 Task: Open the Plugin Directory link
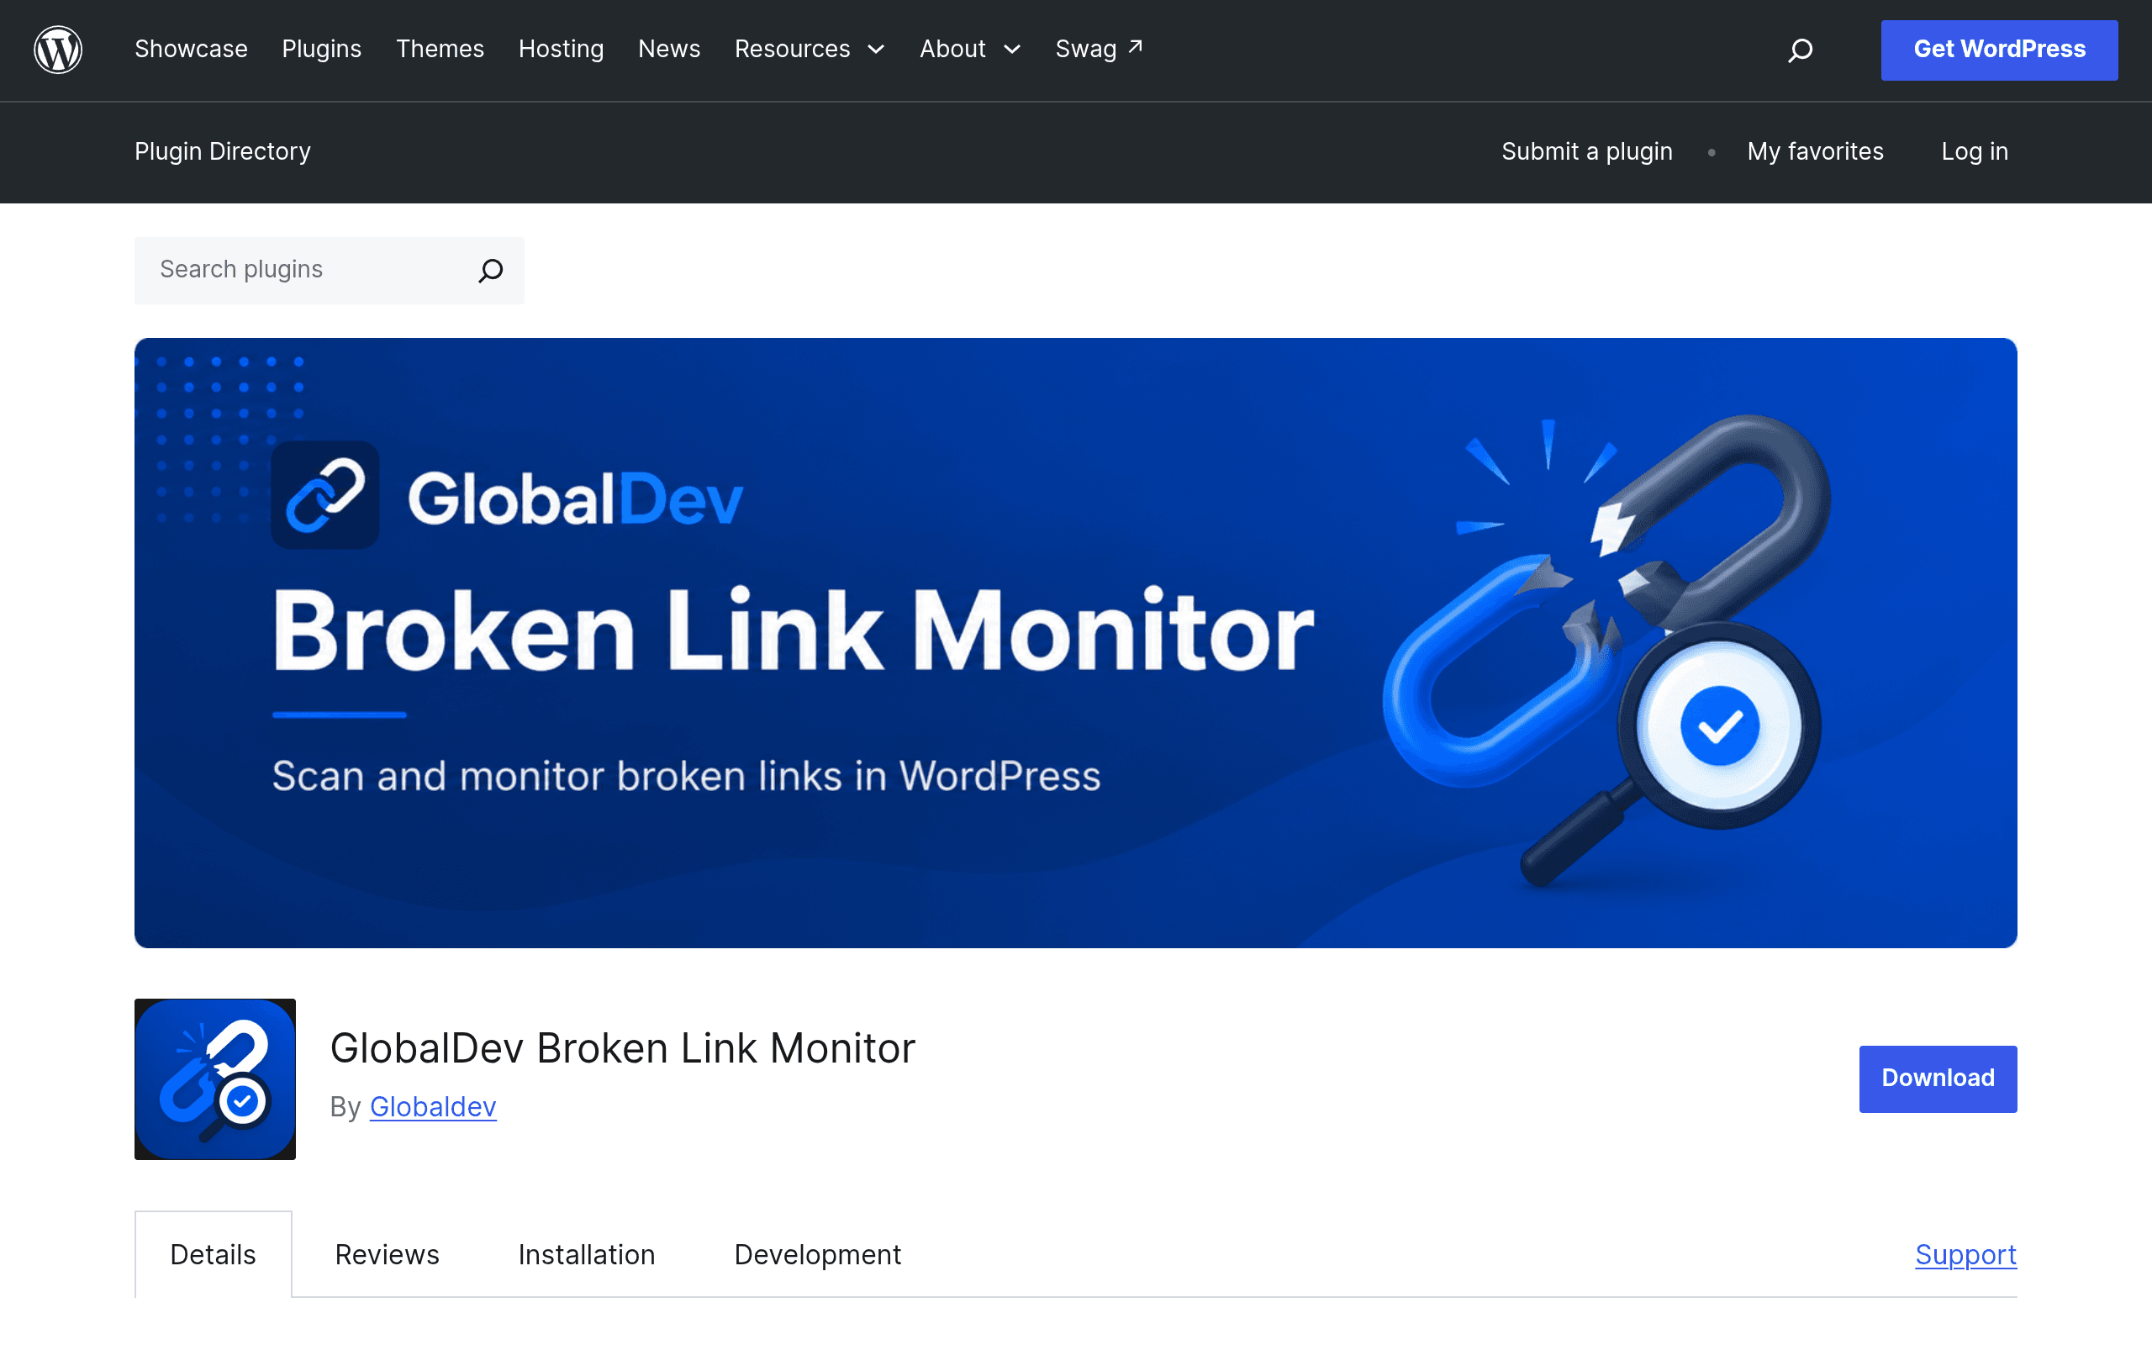click(222, 152)
